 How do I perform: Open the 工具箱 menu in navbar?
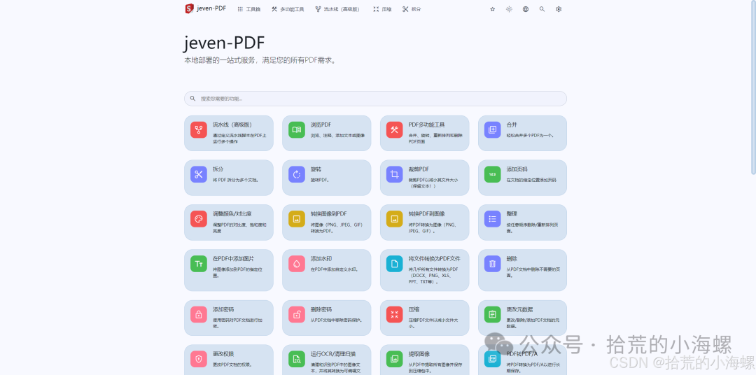[248, 9]
